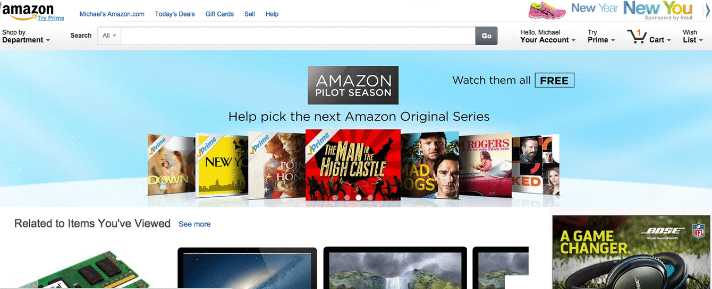712x289 pixels.
Task: Expand the Shop by Department menu
Action: coord(26,36)
